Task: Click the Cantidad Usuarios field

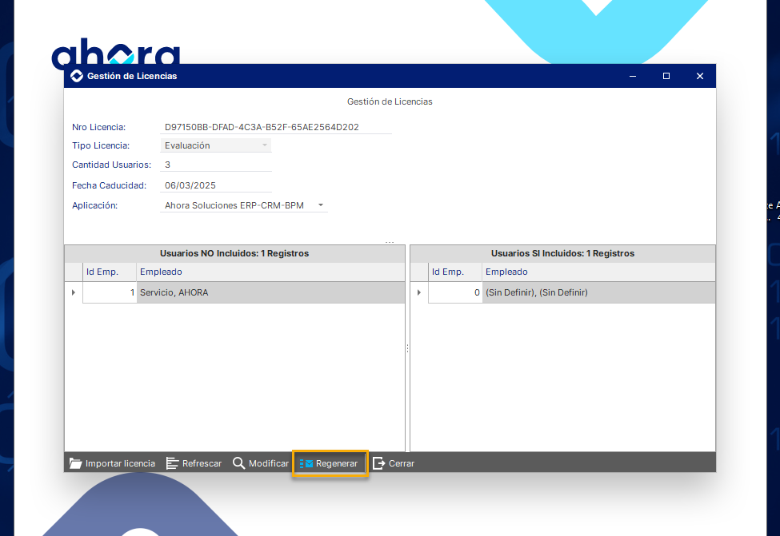Action: tap(216, 165)
